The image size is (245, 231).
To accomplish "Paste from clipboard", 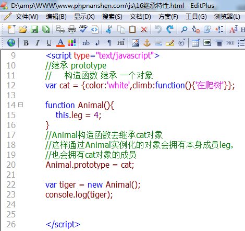I will [x=132, y=29].
